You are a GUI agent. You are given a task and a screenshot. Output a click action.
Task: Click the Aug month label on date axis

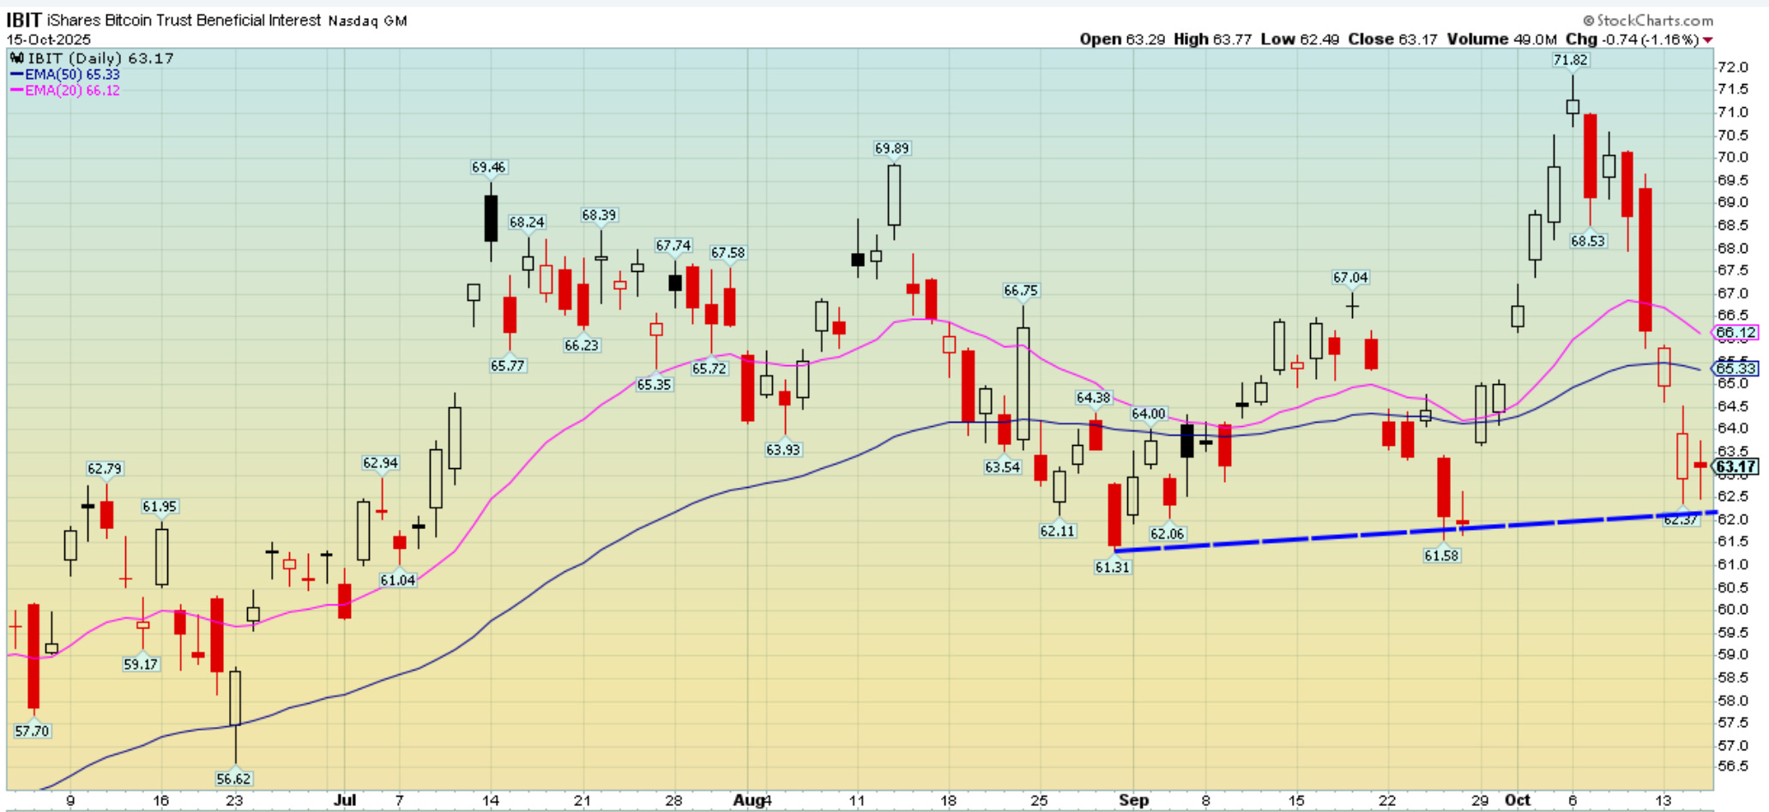[x=748, y=800]
